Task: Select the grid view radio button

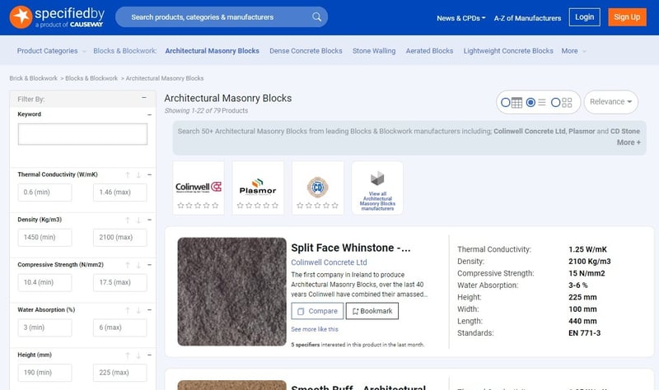Action: [555, 102]
